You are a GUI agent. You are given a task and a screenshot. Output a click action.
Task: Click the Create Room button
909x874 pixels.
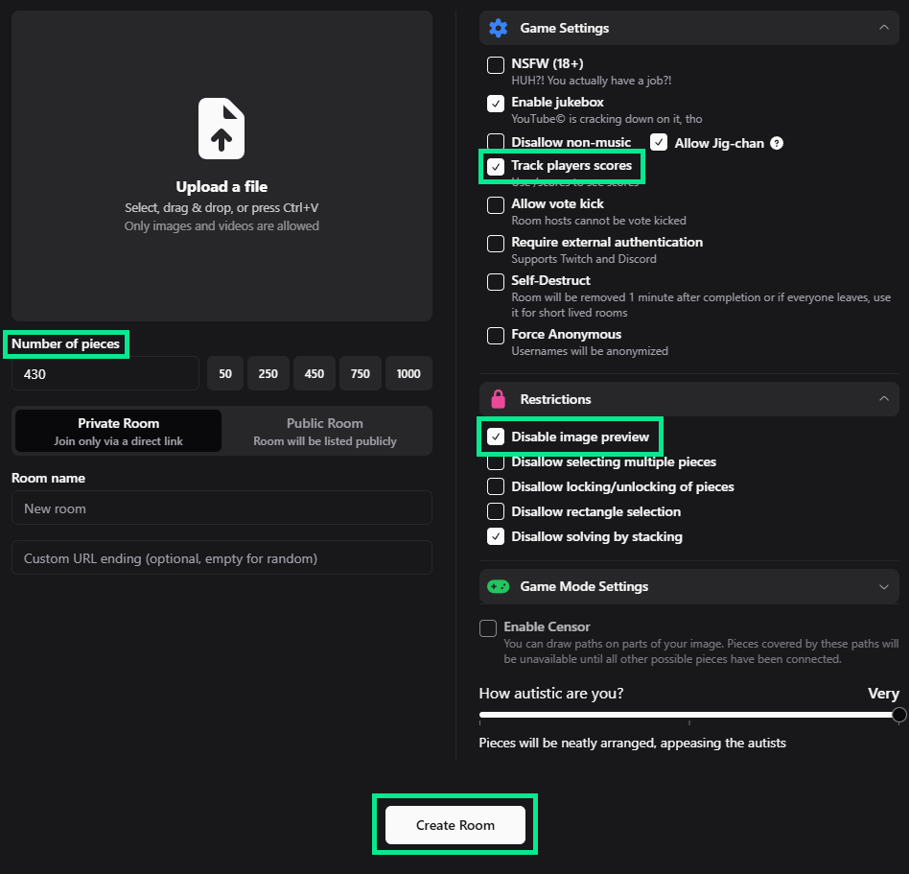pyautogui.click(x=455, y=825)
